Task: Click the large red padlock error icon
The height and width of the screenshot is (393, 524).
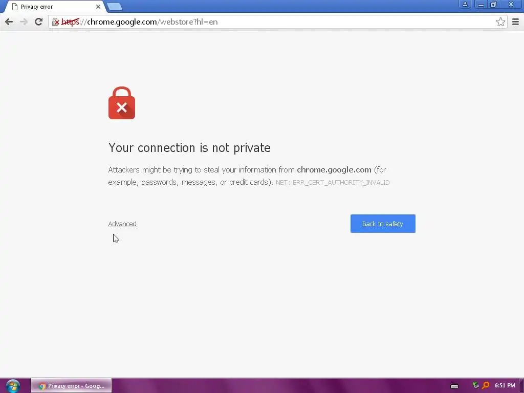Action: pyautogui.click(x=122, y=103)
